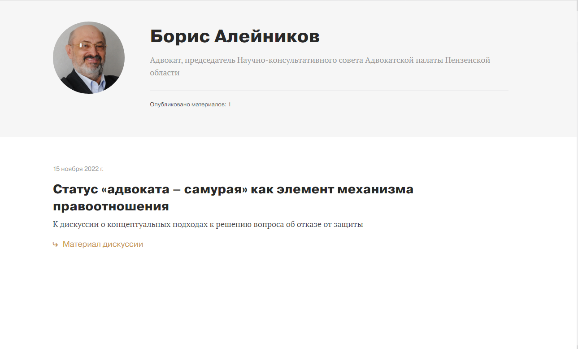Image resolution: width=578 pixels, height=349 pixels.
Task: Click the curved arrow icon before Материал дискуссии
Action: point(55,244)
